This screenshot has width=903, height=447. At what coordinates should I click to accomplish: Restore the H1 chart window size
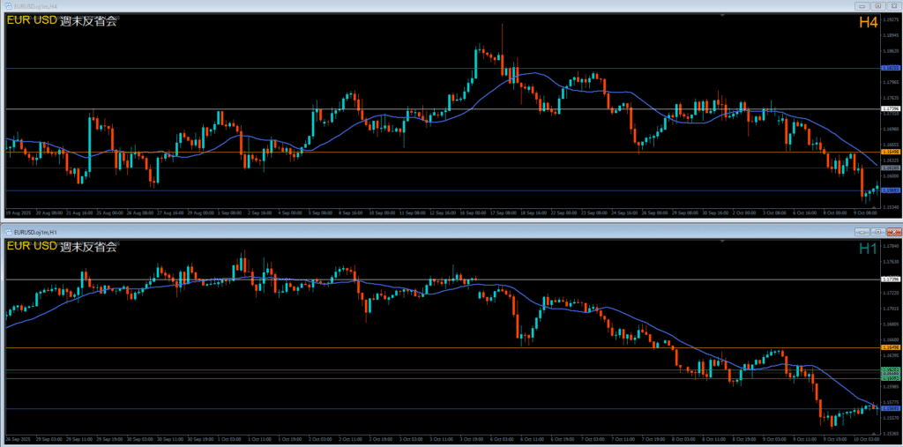(x=877, y=233)
